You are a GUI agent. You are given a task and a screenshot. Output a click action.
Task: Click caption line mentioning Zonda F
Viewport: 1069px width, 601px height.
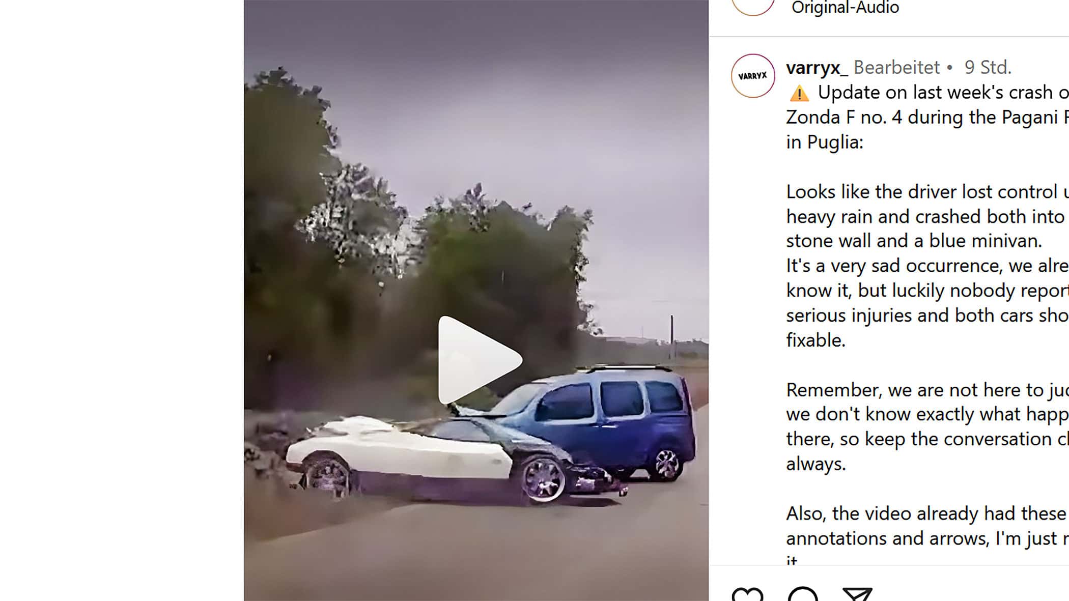pos(926,117)
